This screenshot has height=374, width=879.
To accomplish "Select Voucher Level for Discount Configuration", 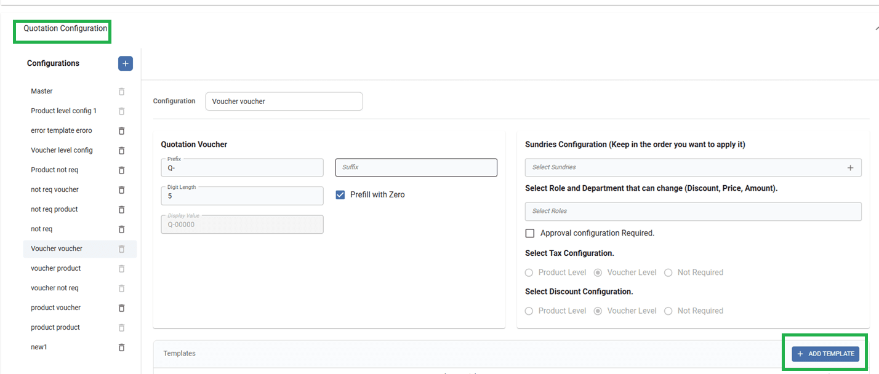I will (598, 311).
